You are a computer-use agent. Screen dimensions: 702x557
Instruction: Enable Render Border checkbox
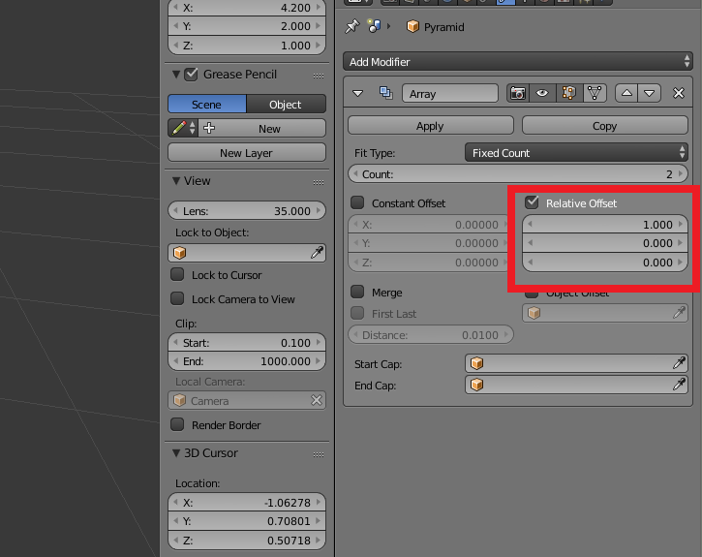tap(177, 424)
